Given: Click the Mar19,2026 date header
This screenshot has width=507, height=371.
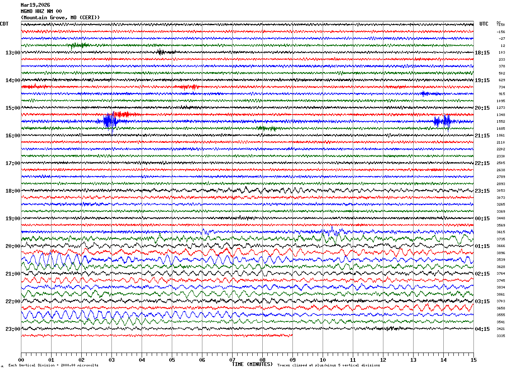Looking at the screenshot, I should pyautogui.click(x=35, y=5).
